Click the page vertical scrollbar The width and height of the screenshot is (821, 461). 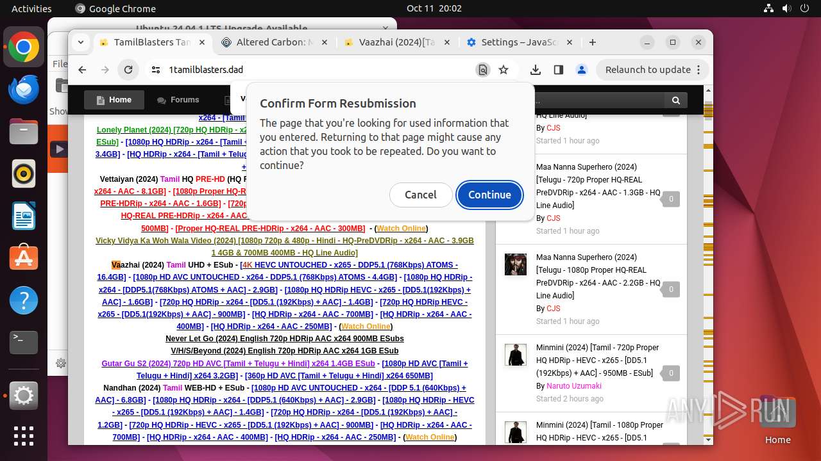(x=708, y=264)
